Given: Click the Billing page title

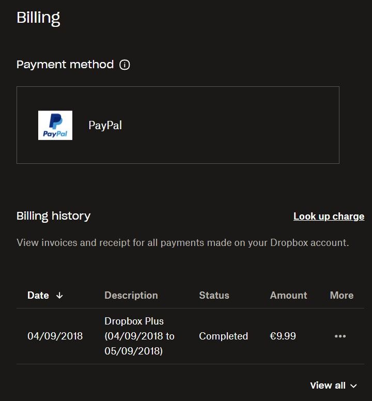Looking at the screenshot, I should point(38,18).
